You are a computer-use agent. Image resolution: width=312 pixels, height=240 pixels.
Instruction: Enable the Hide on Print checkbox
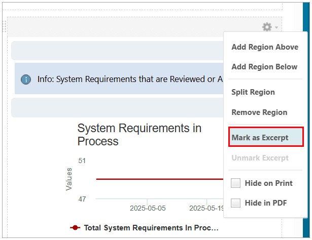pos(235,183)
